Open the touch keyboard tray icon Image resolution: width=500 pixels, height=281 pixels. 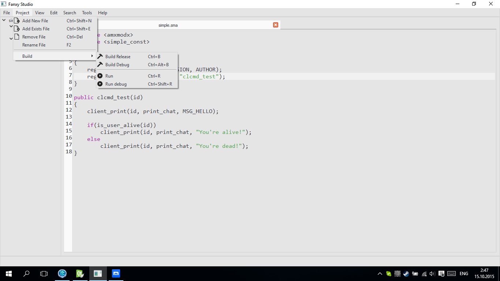click(451, 274)
